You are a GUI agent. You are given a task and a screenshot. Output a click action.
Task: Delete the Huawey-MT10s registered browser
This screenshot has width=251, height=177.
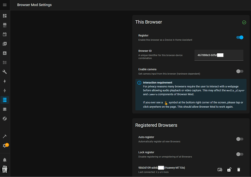239,169
